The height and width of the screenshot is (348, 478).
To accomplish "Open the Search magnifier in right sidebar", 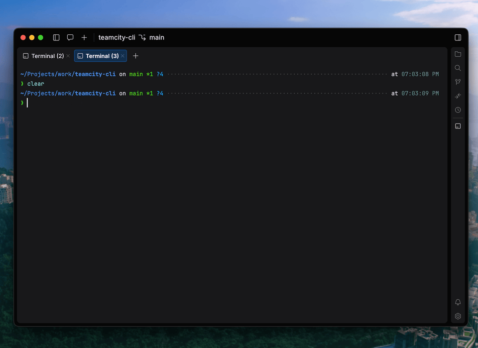I will 458,68.
